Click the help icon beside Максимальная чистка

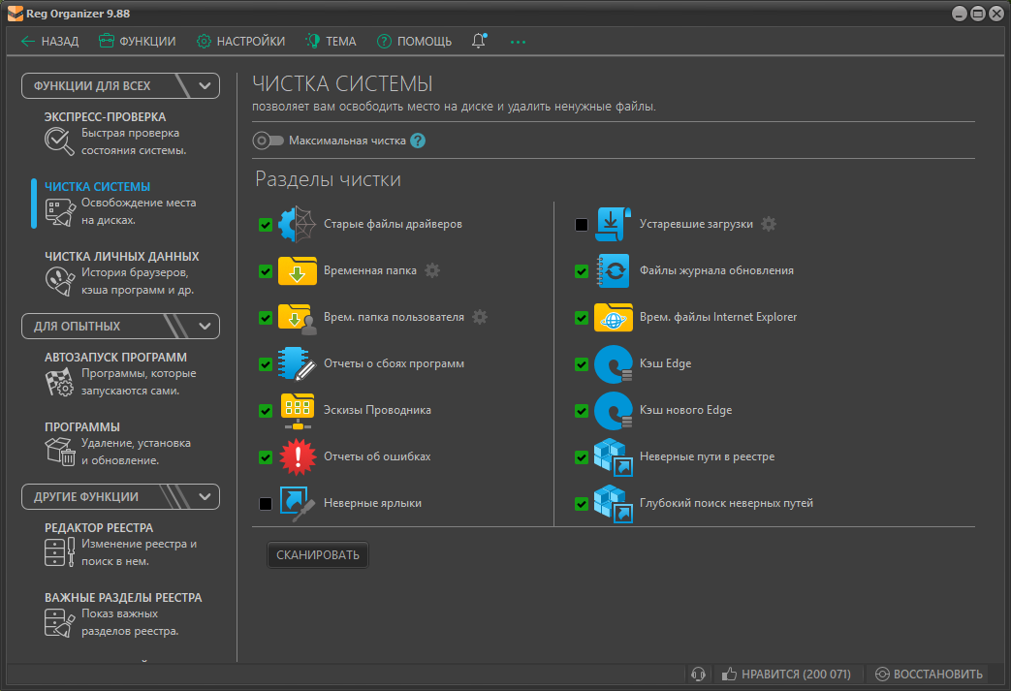point(418,141)
